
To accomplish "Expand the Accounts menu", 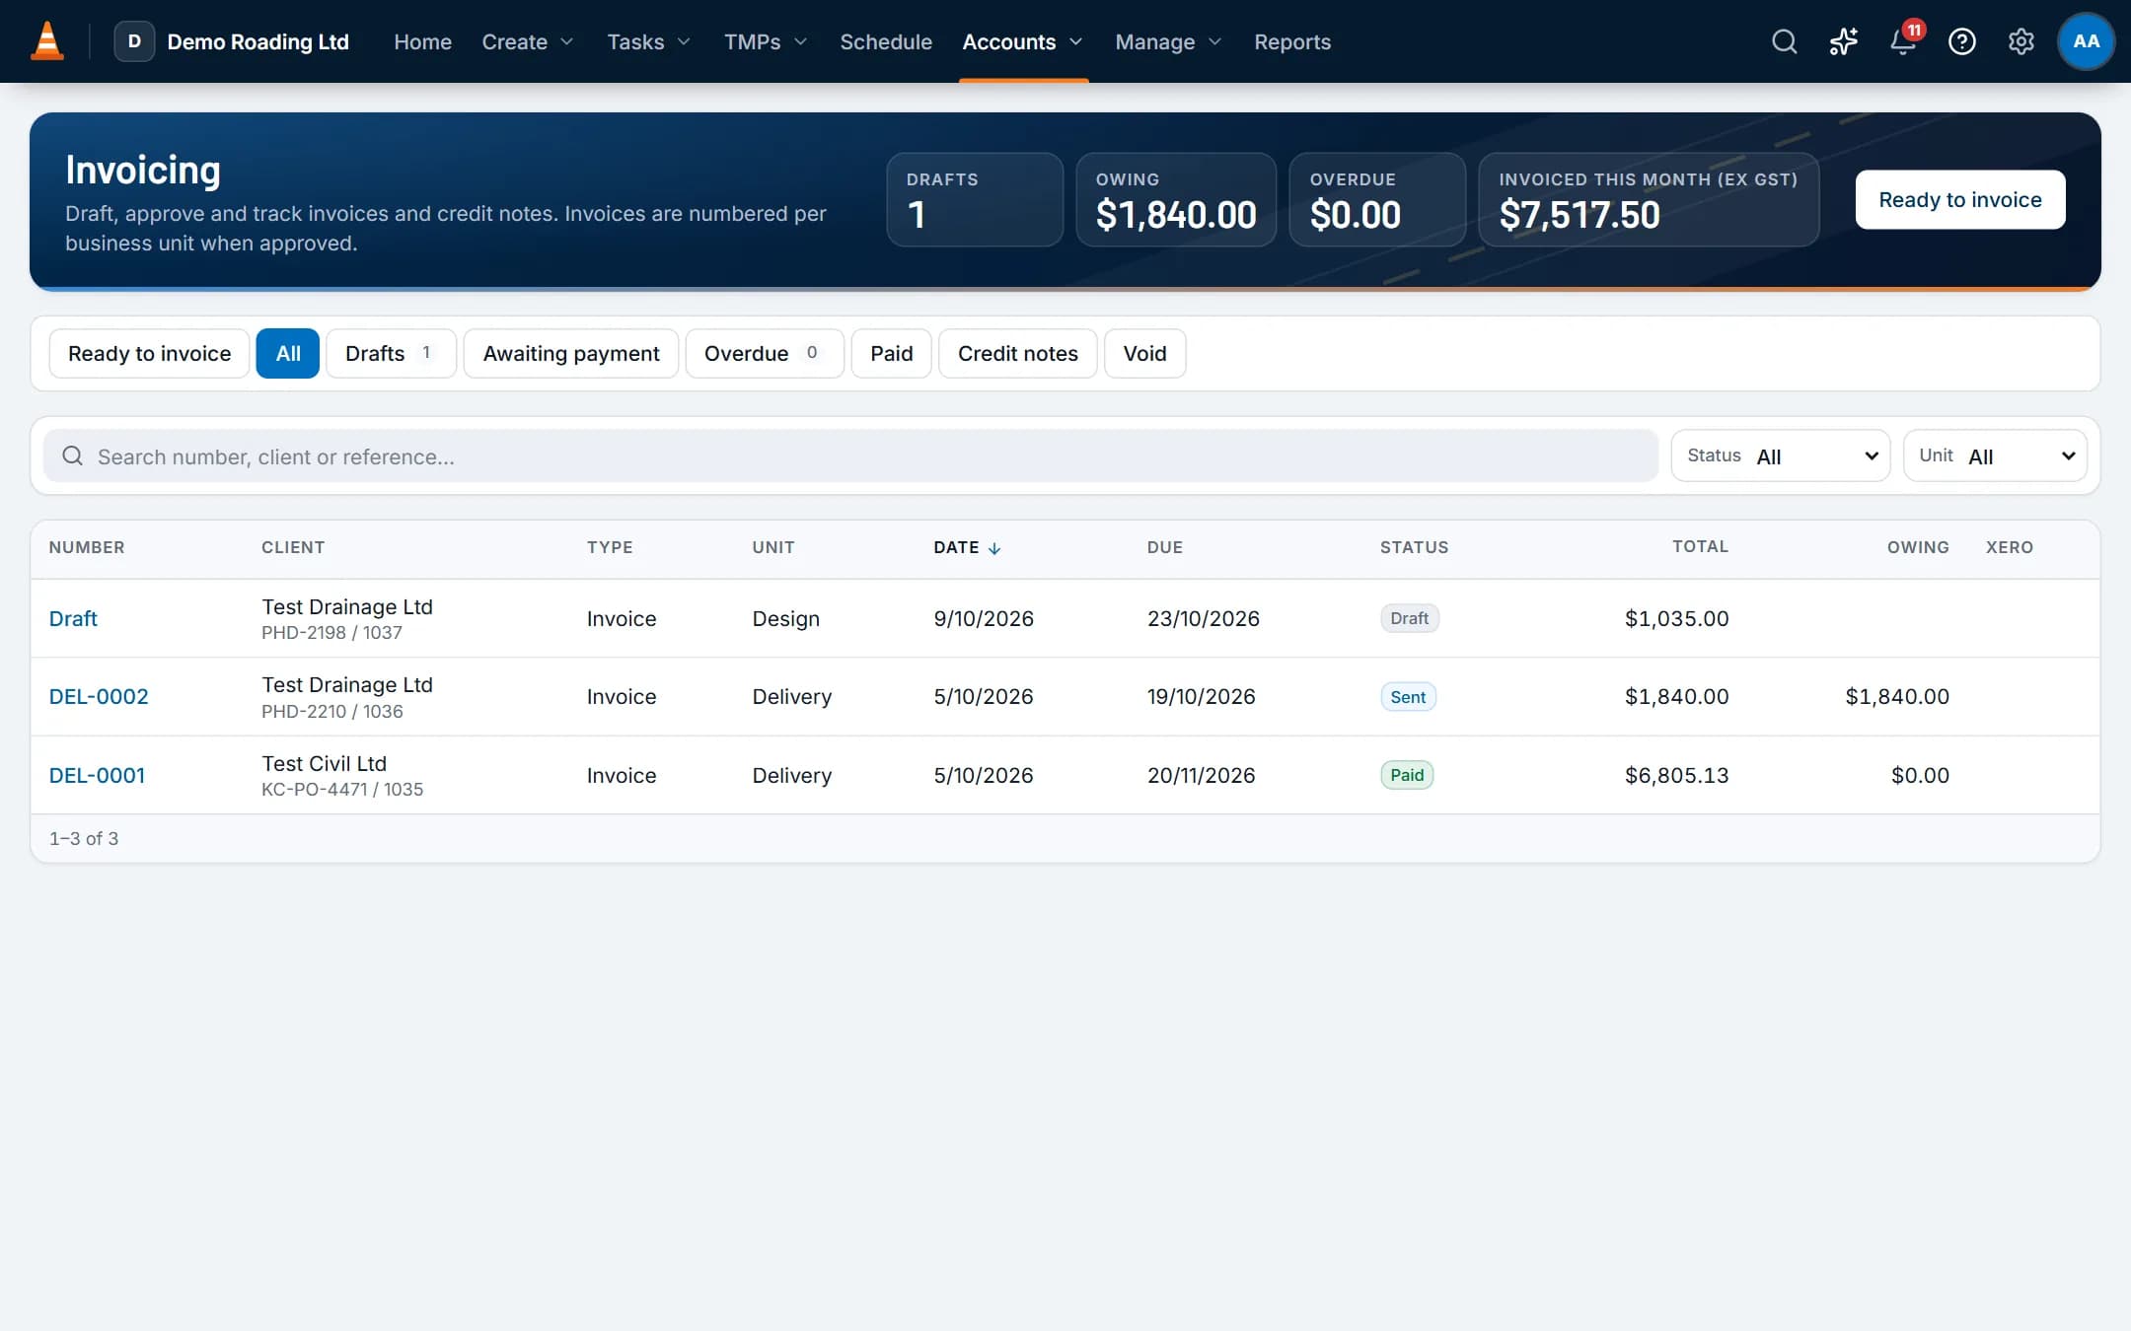I will click(x=1023, y=41).
